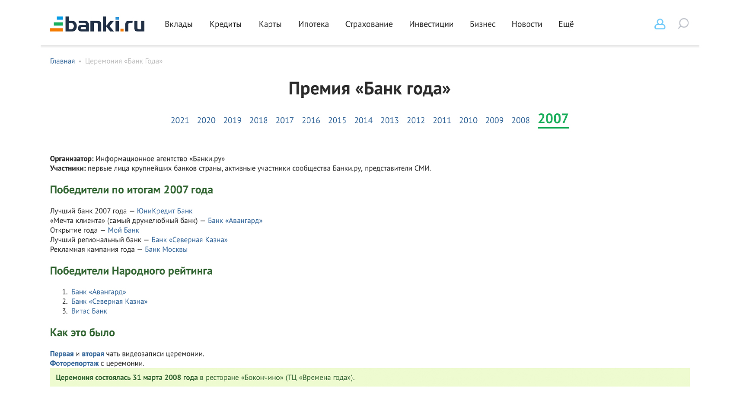The image size is (740, 398).
Task: Expand the Ещё menu
Action: 566,24
